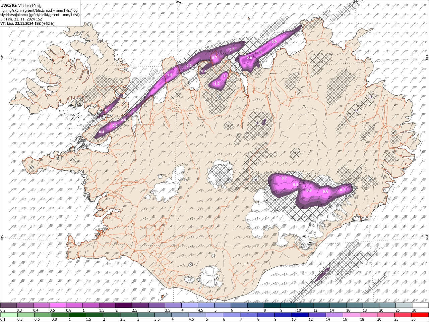
Task: Click the grey-teal 3.5 rain legend swatch
Action: (163, 315)
